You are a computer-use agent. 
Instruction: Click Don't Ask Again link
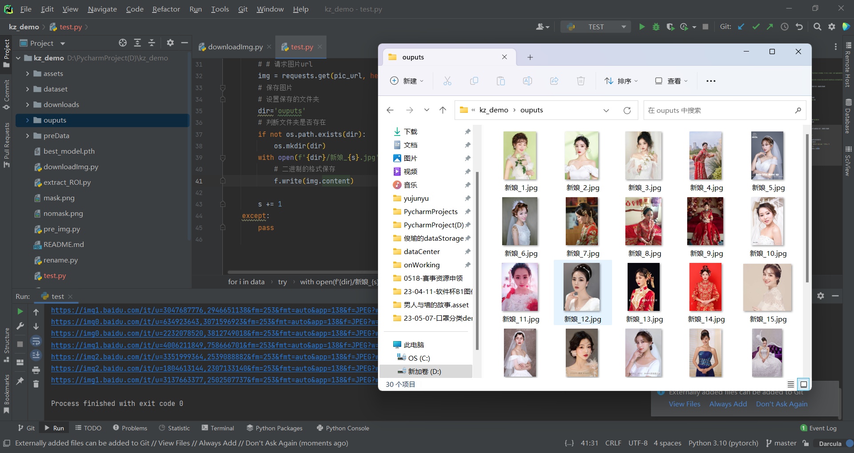coord(781,404)
